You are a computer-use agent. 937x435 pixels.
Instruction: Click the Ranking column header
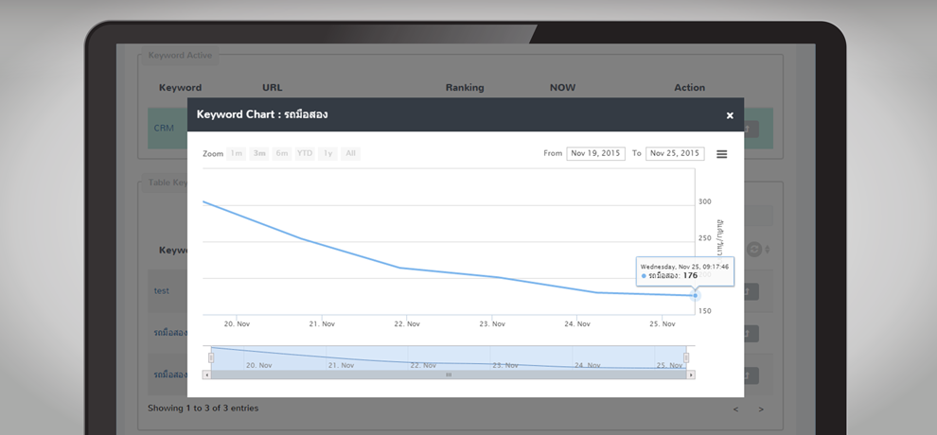click(465, 88)
